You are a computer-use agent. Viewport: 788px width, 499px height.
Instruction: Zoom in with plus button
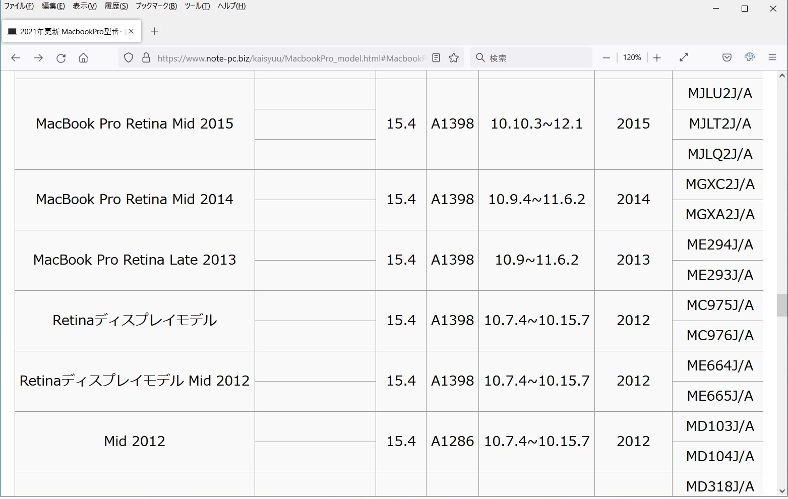coord(657,58)
